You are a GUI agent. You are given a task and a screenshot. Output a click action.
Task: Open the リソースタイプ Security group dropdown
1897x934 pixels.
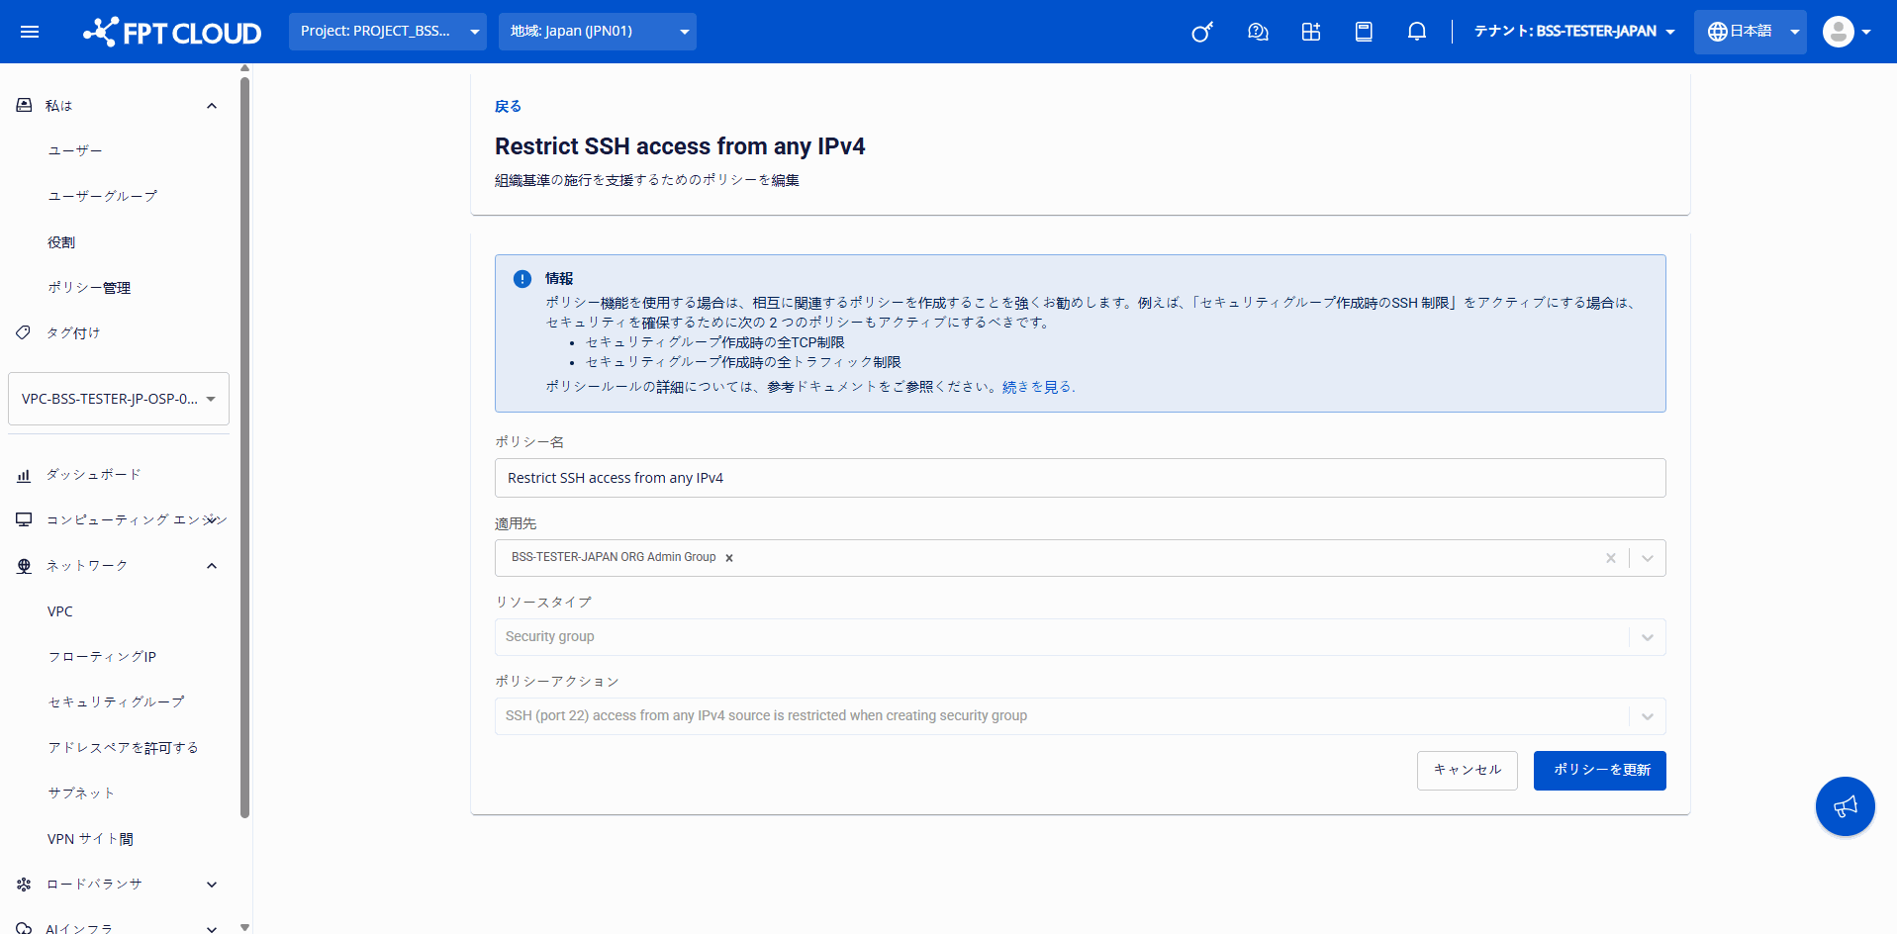click(1081, 637)
